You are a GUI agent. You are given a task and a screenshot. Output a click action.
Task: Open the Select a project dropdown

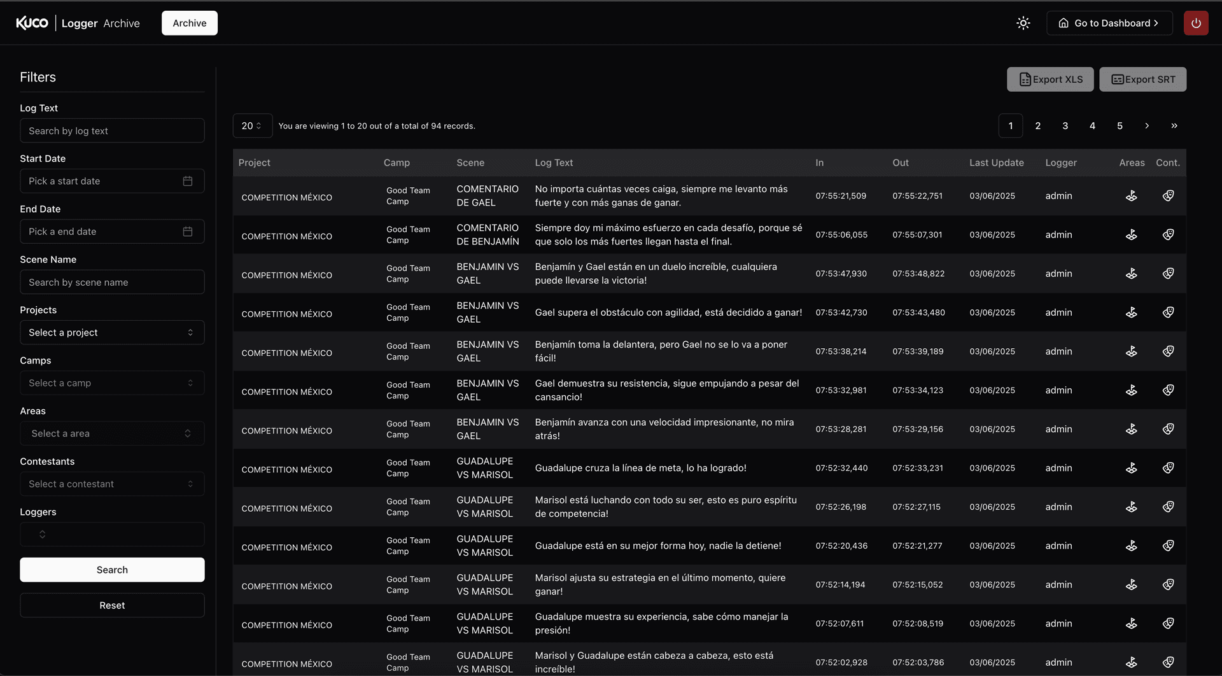click(x=112, y=332)
